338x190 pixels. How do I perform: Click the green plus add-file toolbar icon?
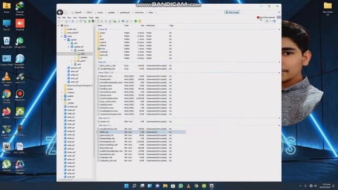tap(136, 21)
